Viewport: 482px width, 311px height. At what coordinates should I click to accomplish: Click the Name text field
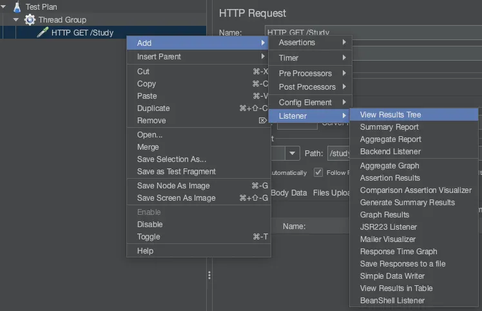[374, 33]
